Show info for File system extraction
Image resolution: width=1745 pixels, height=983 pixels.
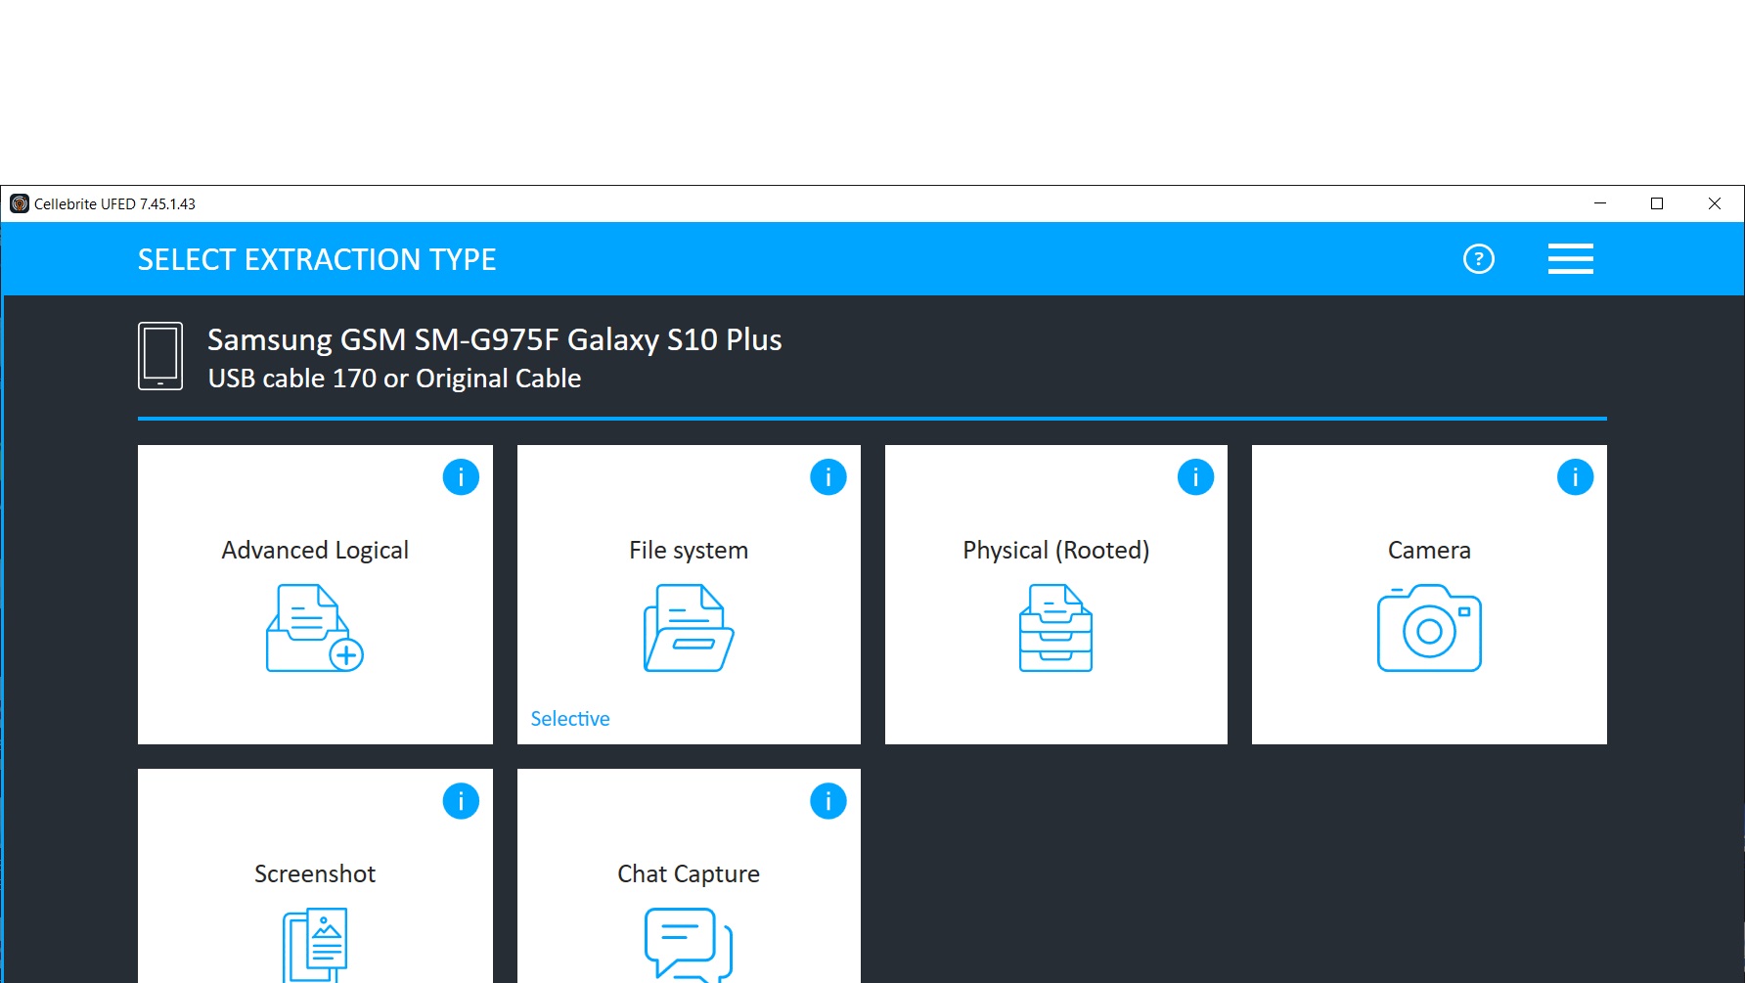(828, 477)
